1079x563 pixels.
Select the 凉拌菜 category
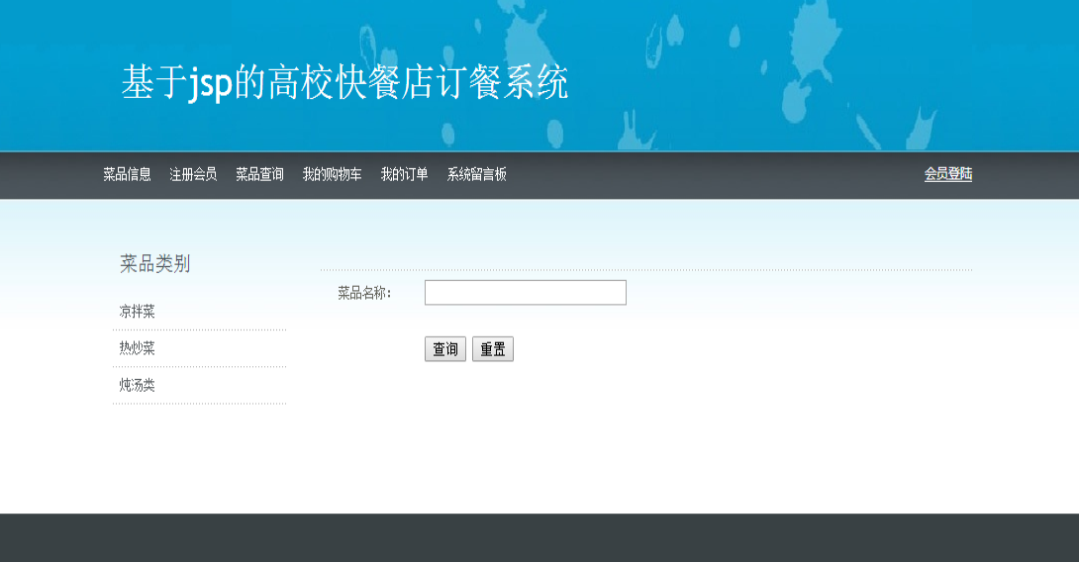(x=137, y=312)
